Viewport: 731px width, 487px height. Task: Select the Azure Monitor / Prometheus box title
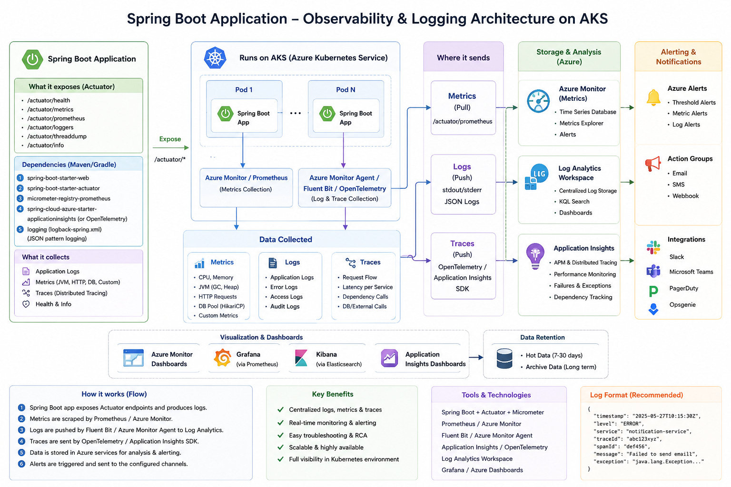pos(247,178)
